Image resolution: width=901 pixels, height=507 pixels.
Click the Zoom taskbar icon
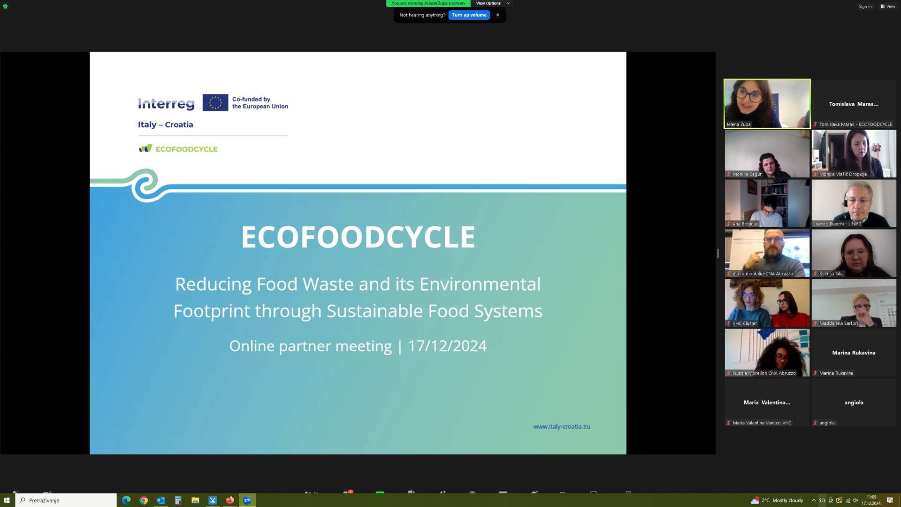247,500
